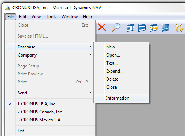Choose Expand... in Database submenu
Viewport: 185px width, 136px height.
pos(121,71)
